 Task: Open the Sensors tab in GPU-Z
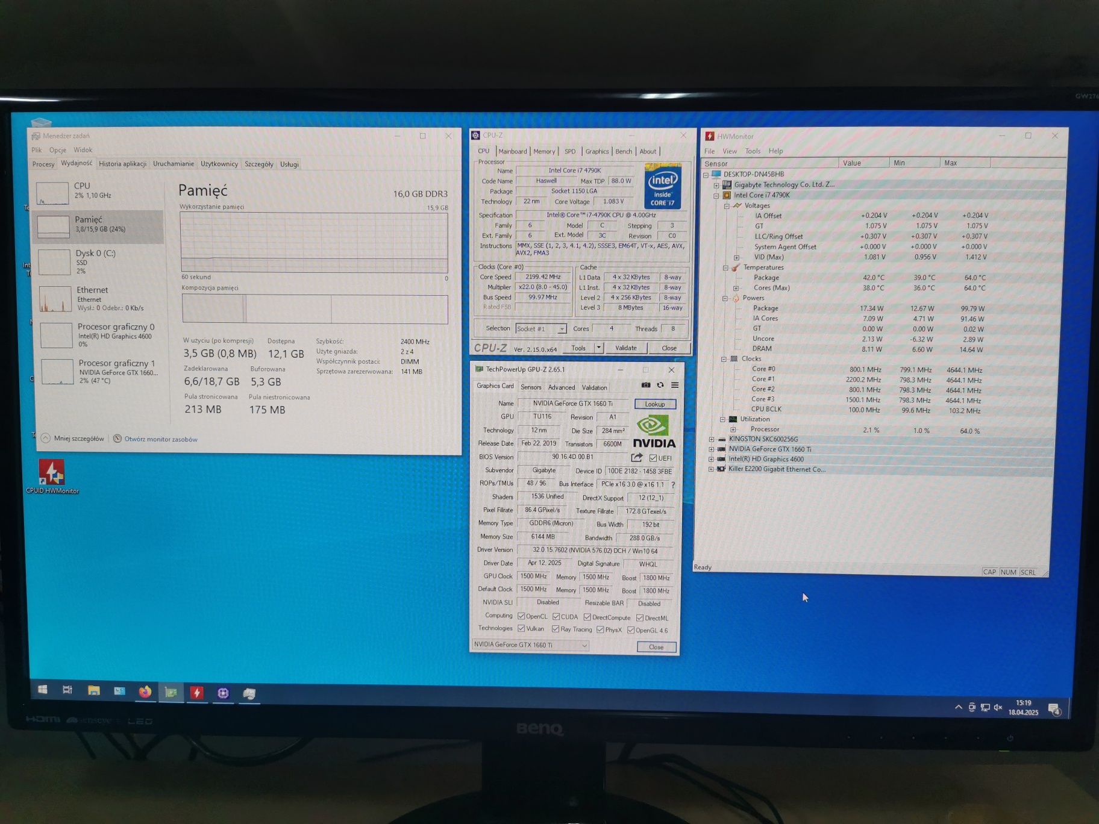(x=531, y=387)
